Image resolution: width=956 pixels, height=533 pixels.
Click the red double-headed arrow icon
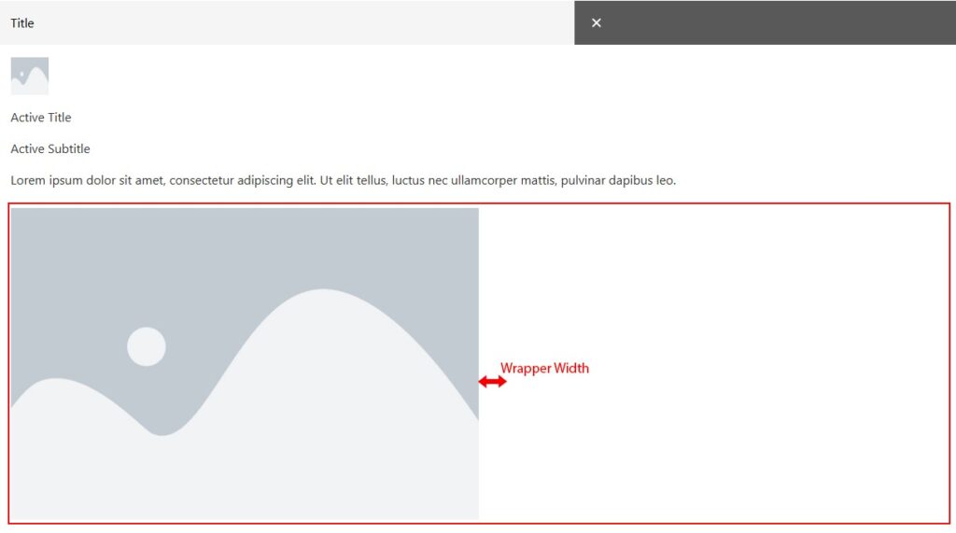point(492,382)
